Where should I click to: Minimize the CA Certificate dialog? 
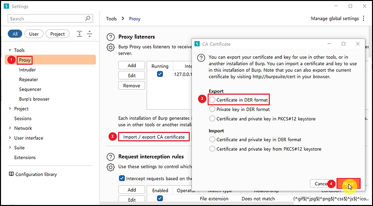[x=329, y=44]
